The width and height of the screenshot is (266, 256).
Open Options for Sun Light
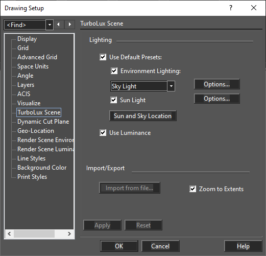[x=217, y=99]
